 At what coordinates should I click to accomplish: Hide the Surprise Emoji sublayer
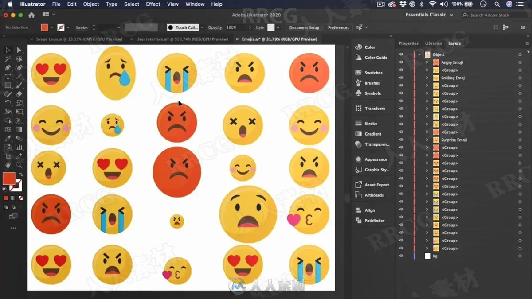401,140
